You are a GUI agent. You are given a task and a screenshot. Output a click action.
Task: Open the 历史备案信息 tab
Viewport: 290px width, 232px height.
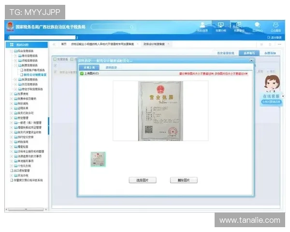tap(226, 53)
